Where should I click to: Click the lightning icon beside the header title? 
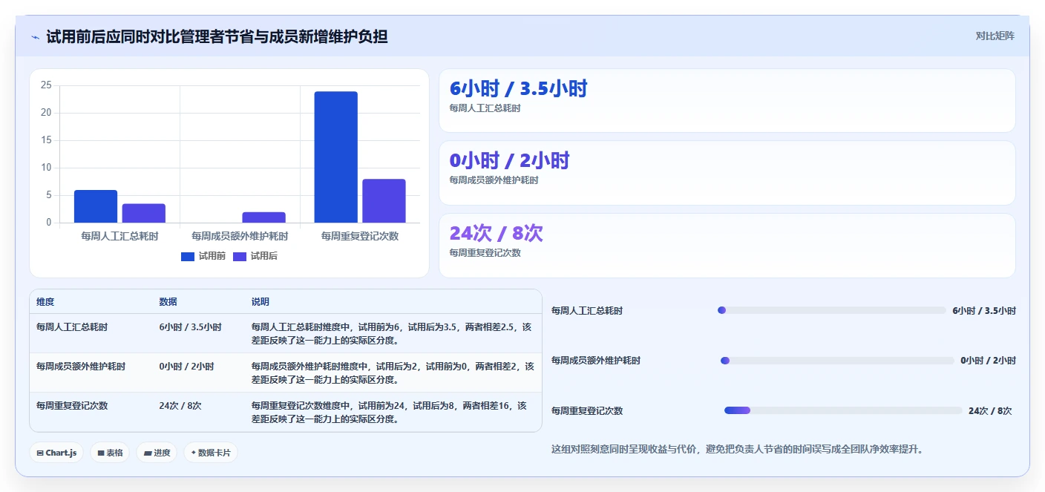pyautogui.click(x=35, y=37)
